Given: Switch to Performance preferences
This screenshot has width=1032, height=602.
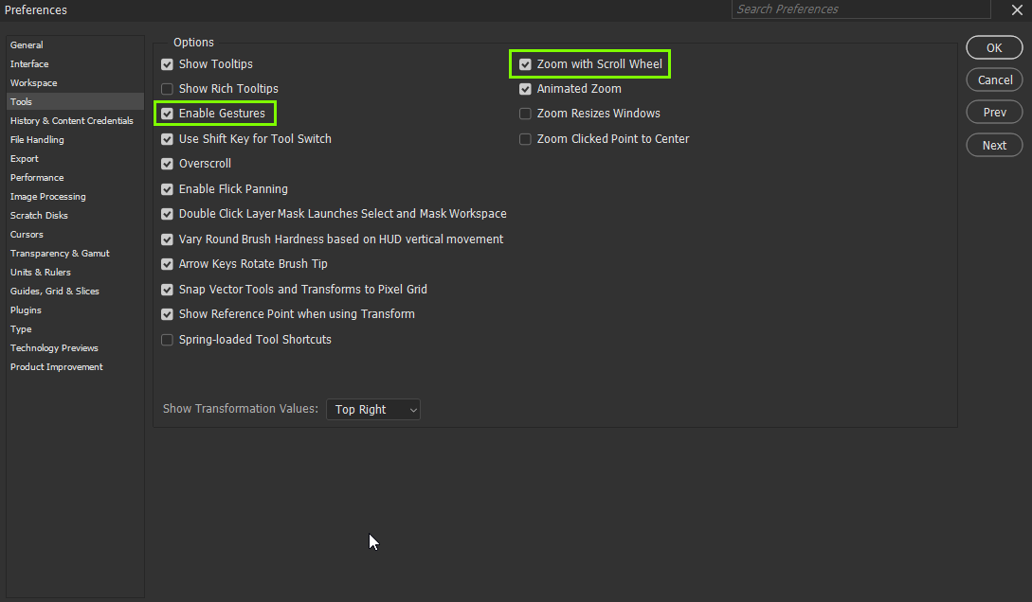Looking at the screenshot, I should coord(37,177).
